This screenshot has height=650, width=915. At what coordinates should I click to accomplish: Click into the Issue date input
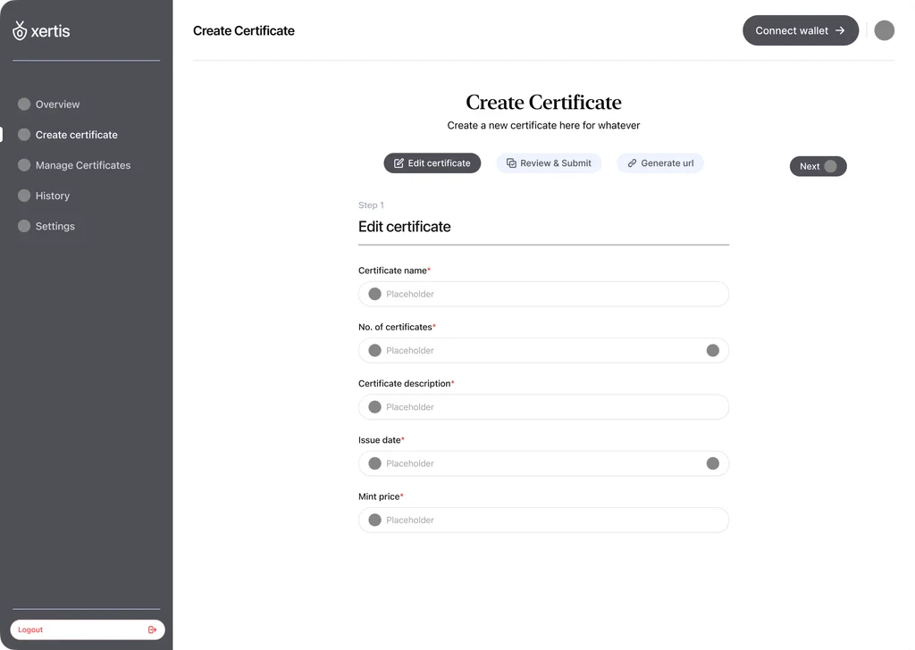click(536, 463)
